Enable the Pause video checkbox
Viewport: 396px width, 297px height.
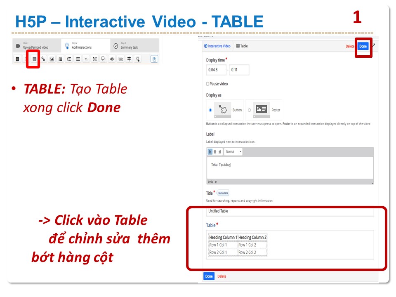click(x=208, y=84)
